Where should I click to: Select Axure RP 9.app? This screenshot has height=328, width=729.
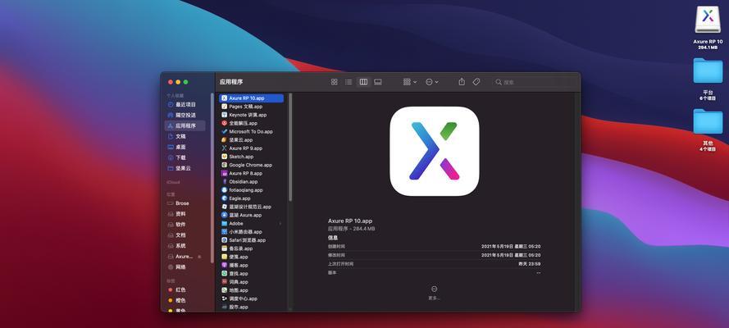pyautogui.click(x=252, y=148)
